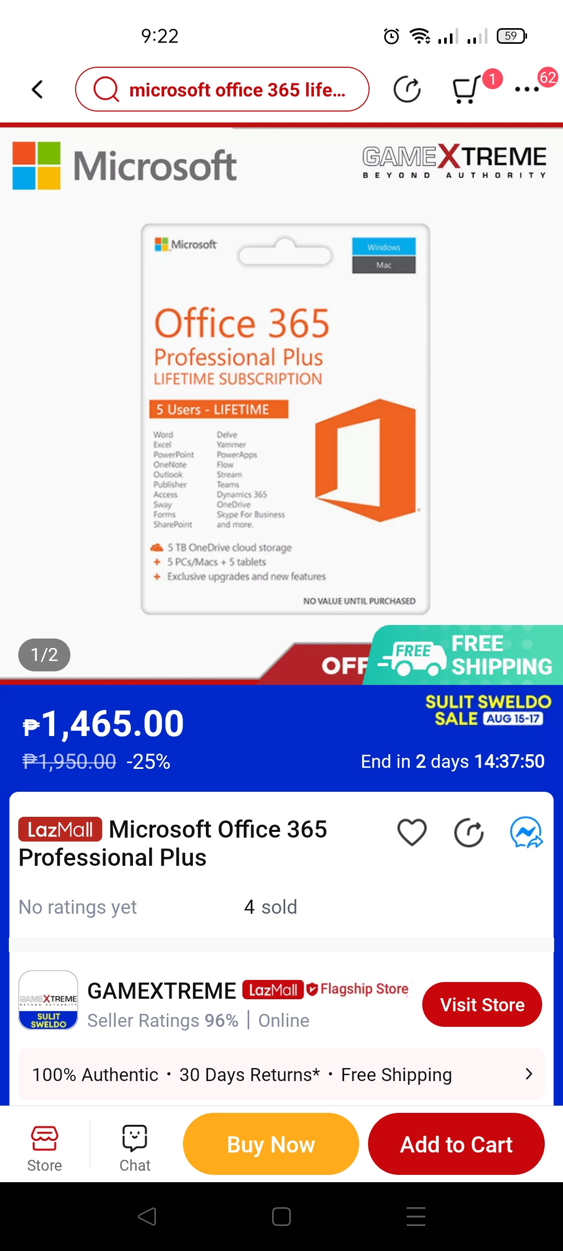Screen dimensions: 563x1251
Task: Click the Buy Now button
Action: [x=271, y=1144]
